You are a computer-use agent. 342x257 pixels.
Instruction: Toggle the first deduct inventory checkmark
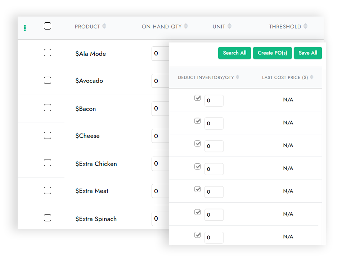click(x=197, y=97)
